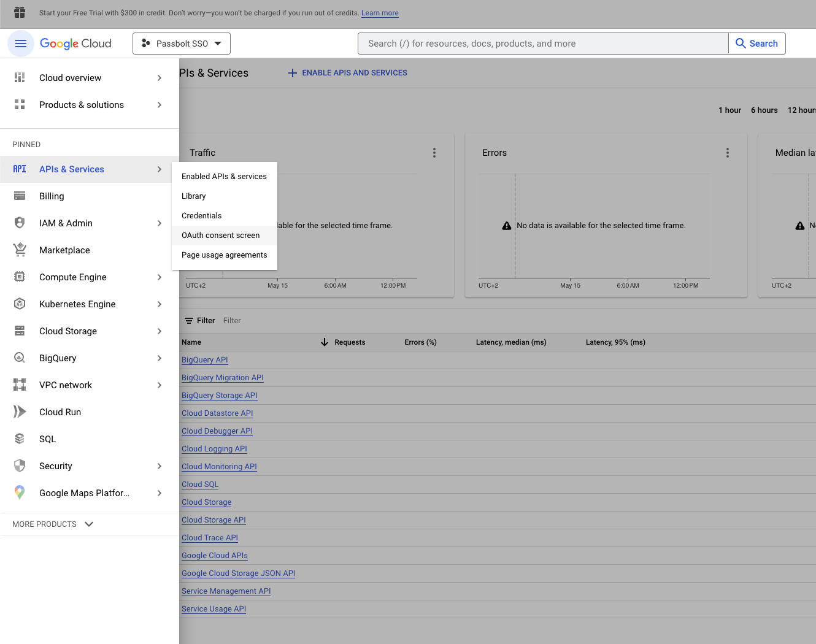Open Cloud Run in the pinned menu
This screenshot has width=816, height=644.
coord(90,412)
